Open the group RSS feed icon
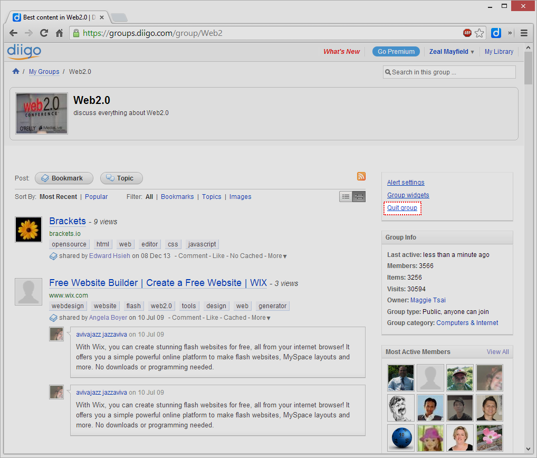537x458 pixels. (x=361, y=176)
